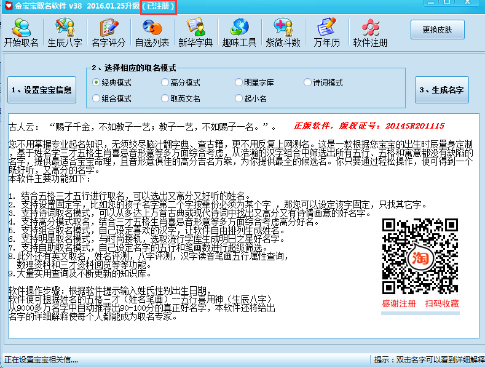The height and width of the screenshot is (368, 485).
Task: Open the 趣味工具 fun tools
Action: tap(239, 33)
